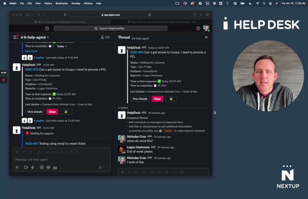This screenshot has height=199, width=308.
Task: Open the Bookmarks menu
Action: coord(62,3)
